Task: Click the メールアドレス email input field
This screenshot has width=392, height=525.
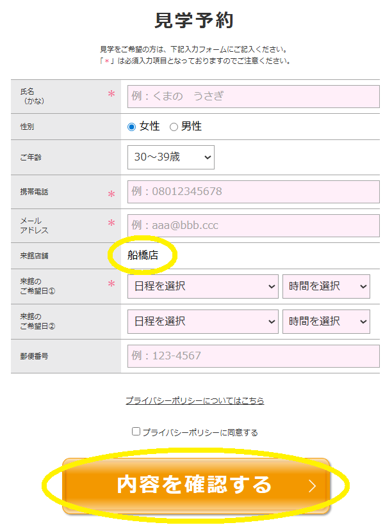Action: pos(253,225)
